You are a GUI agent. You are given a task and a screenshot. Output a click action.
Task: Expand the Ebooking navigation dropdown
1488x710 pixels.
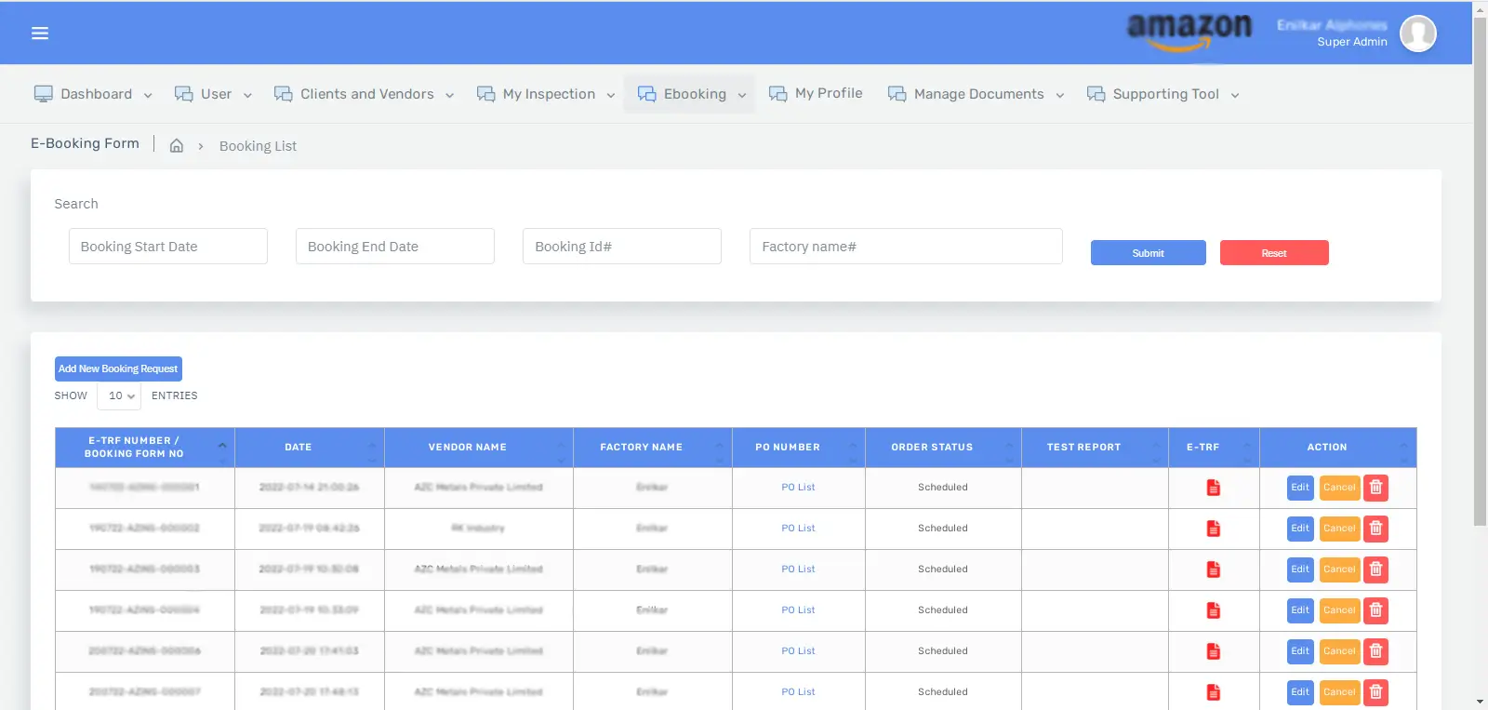pos(691,95)
